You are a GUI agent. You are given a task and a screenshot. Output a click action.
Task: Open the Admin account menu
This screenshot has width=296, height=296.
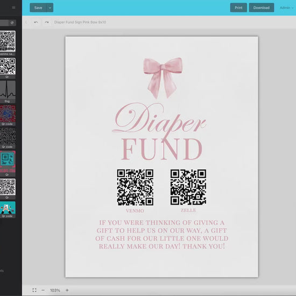coord(286,8)
